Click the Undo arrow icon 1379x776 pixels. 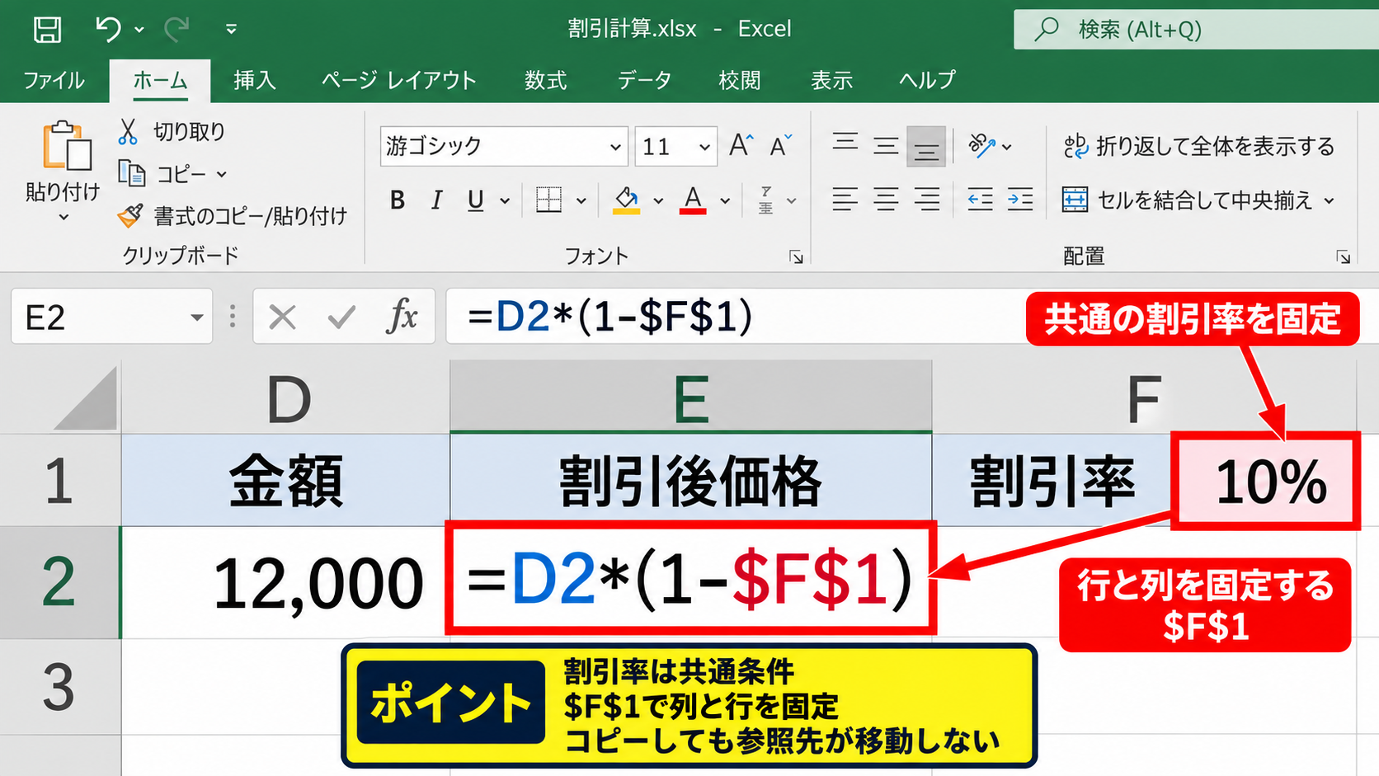(108, 29)
